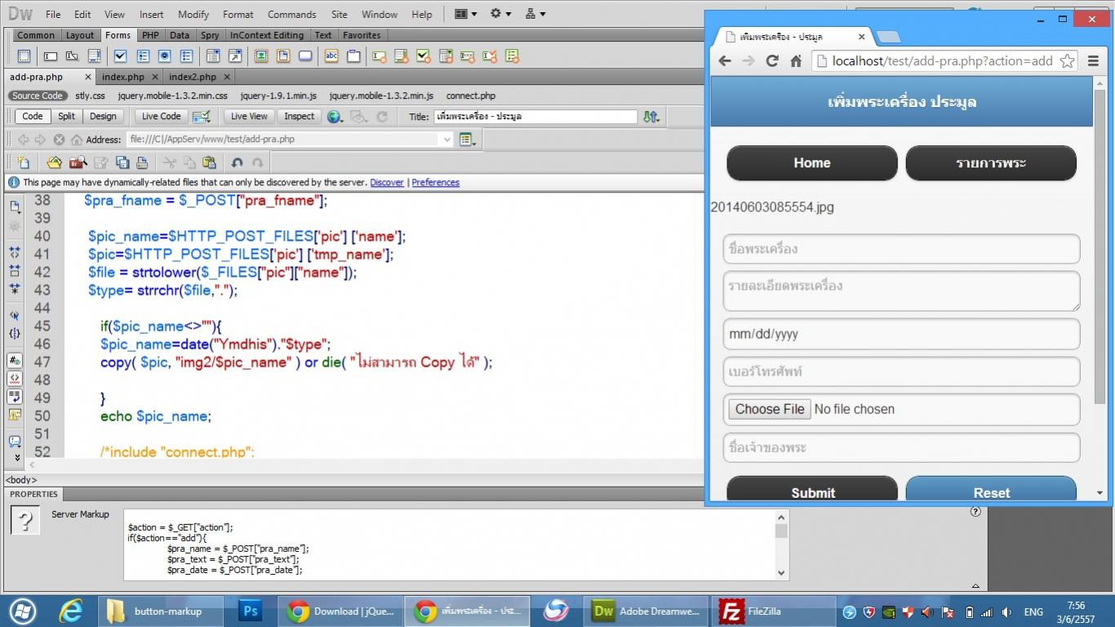Insert a File Field form element
Viewport: 1115px width, 627px height.
[283, 56]
